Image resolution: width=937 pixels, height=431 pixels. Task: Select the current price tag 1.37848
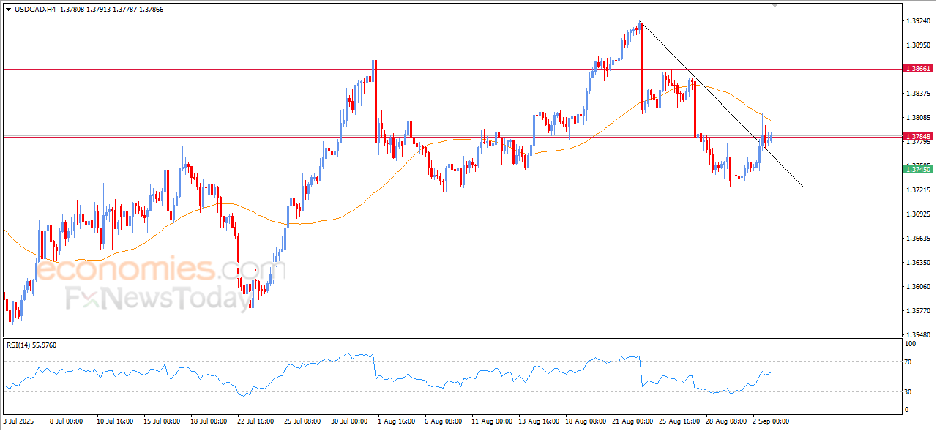pyautogui.click(x=918, y=136)
